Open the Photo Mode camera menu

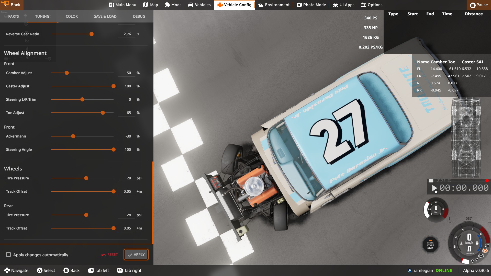pos(311,5)
